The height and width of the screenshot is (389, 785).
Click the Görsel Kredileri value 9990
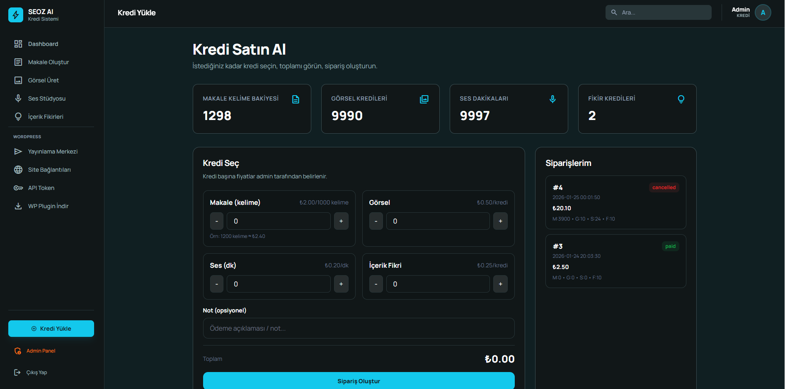347,116
